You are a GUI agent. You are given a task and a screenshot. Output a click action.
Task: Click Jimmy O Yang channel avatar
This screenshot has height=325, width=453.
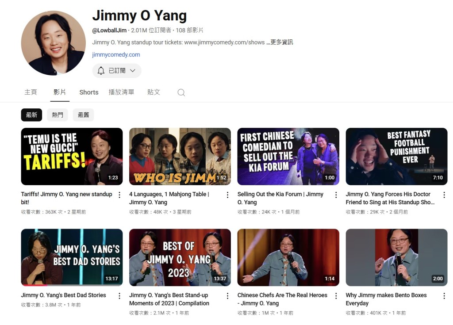click(54, 43)
